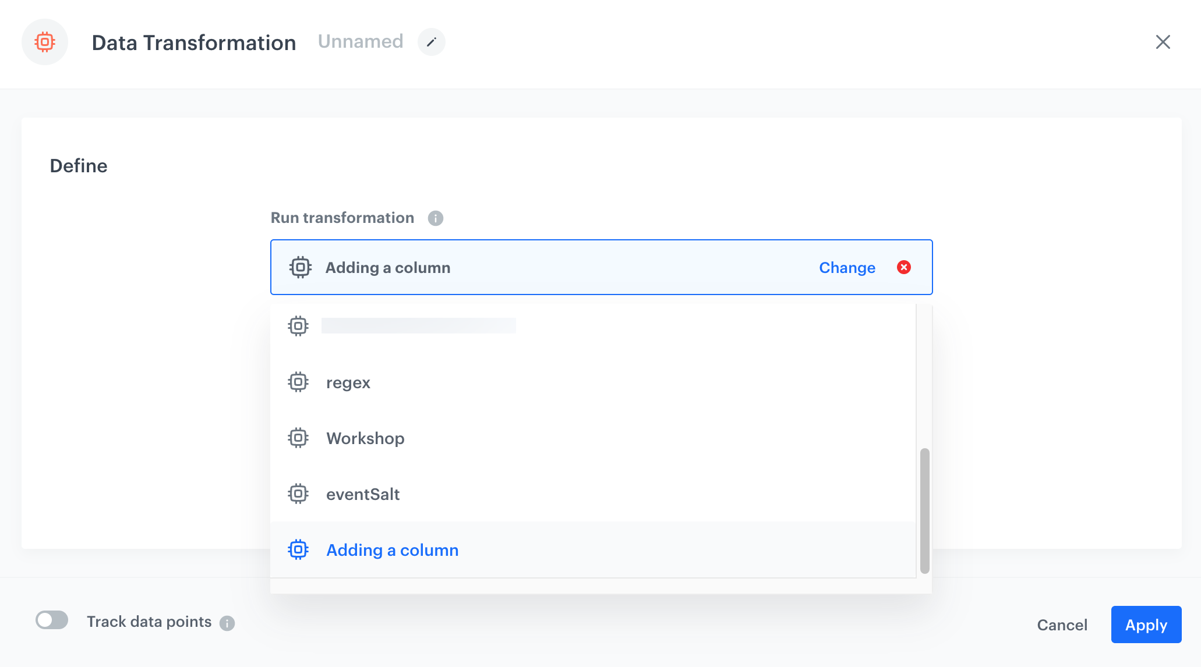Click info icon next to Track data points
Screen dimensions: 1201x667
tap(227, 623)
